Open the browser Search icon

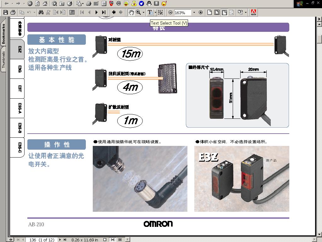54,3
